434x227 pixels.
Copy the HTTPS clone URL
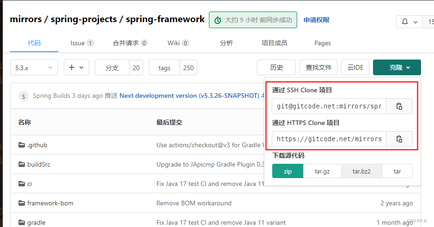tap(399, 139)
